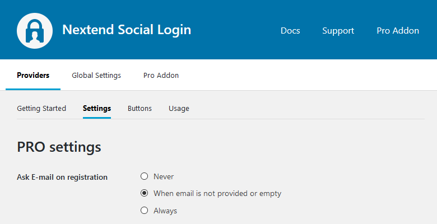Click the Ask E-mail on registration label
Image resolution: width=437 pixels, height=224 pixels.
pos(62,178)
